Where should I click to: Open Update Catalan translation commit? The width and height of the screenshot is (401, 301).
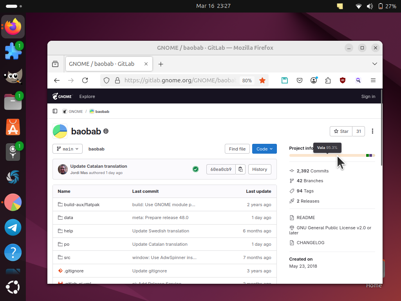99,166
